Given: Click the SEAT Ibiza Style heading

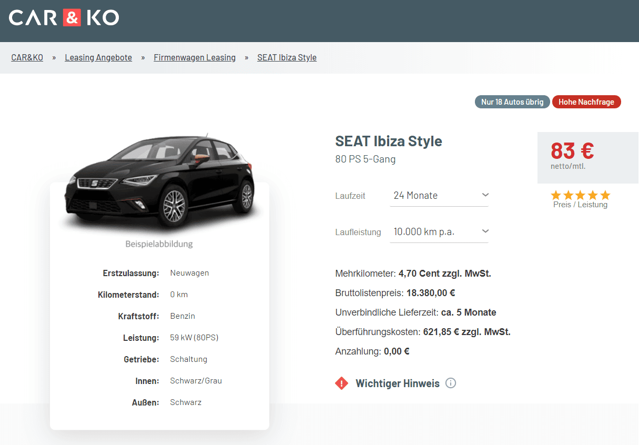Looking at the screenshot, I should tap(389, 141).
